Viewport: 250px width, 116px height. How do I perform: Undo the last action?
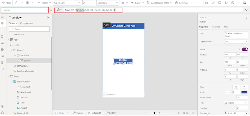tap(16, 3)
